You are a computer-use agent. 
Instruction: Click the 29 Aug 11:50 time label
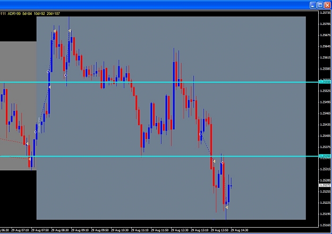159,230
